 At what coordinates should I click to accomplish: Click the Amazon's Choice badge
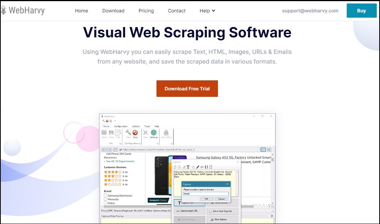[x=158, y=200]
